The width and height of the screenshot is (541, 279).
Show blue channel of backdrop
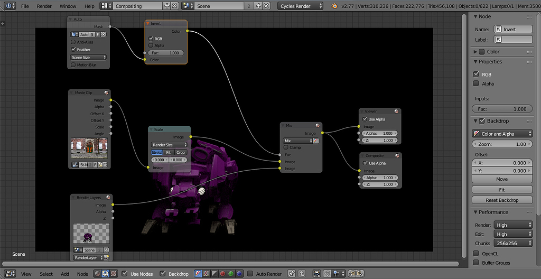(239, 274)
